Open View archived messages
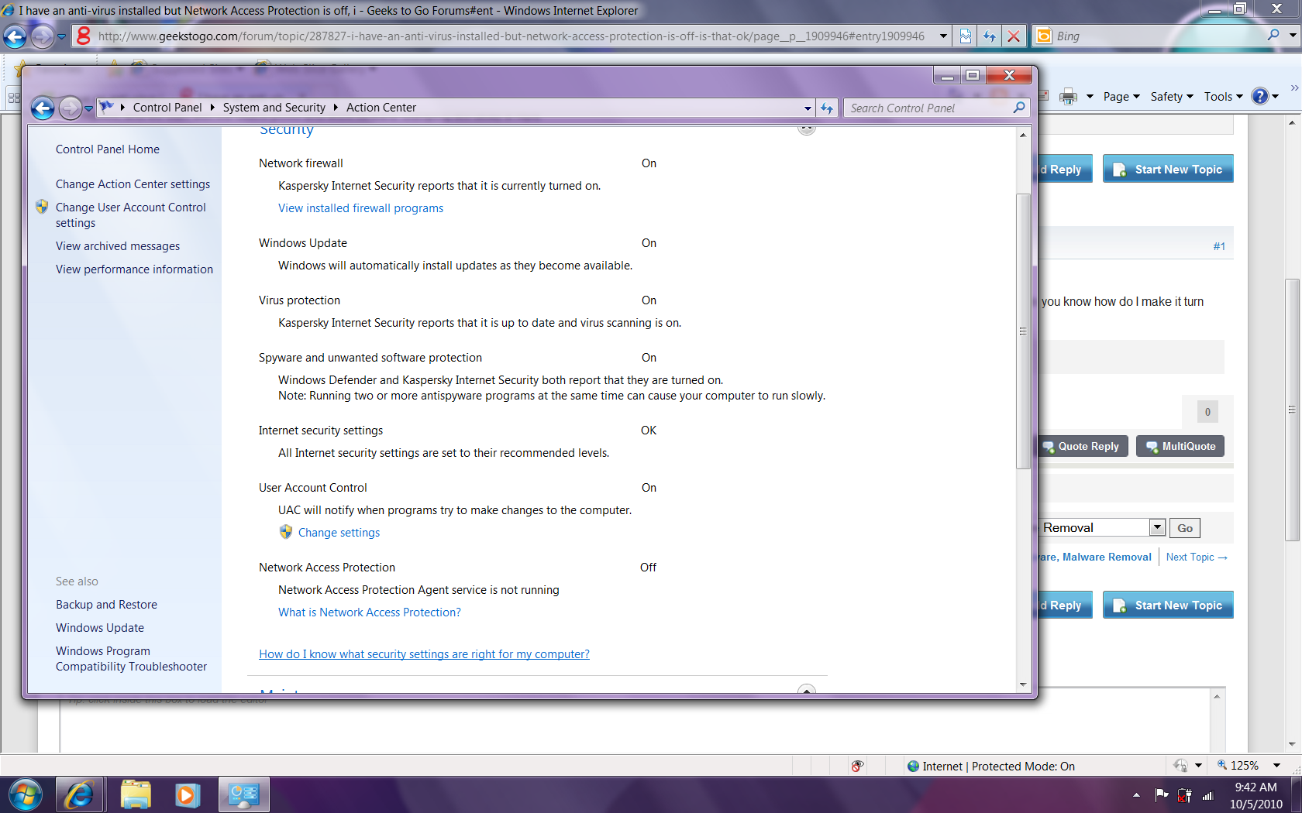 coord(118,246)
